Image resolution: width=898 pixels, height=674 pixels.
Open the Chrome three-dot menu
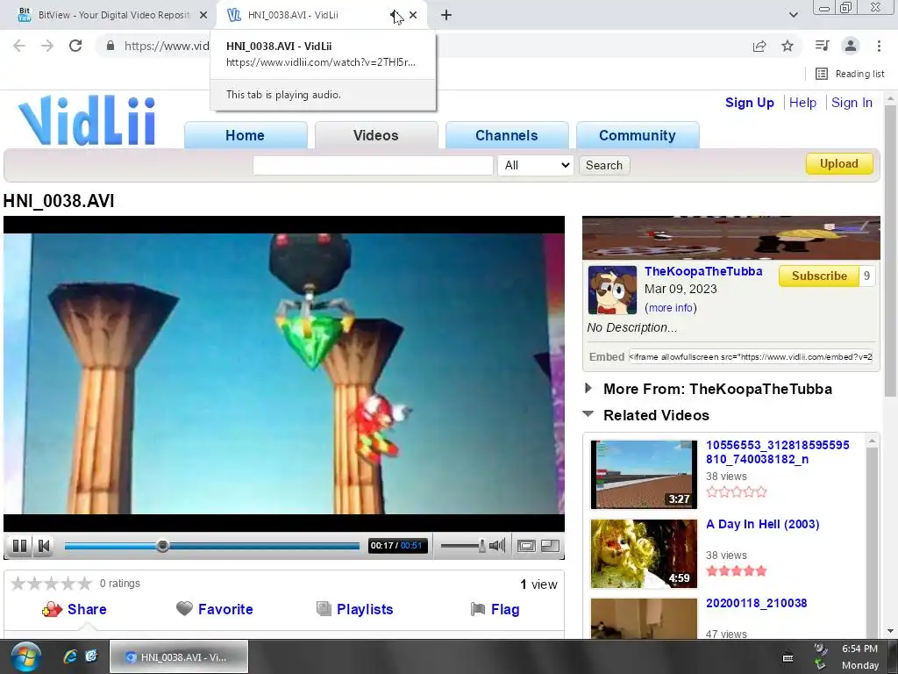point(879,46)
